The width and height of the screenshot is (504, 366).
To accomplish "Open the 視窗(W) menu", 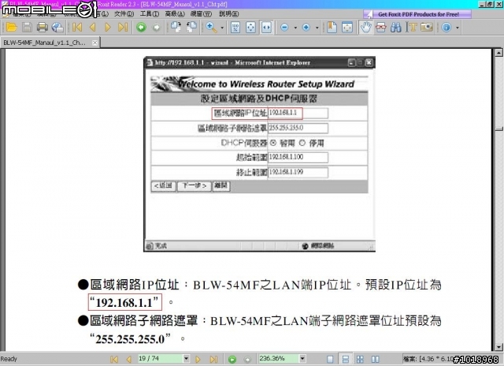I will coord(201,14).
